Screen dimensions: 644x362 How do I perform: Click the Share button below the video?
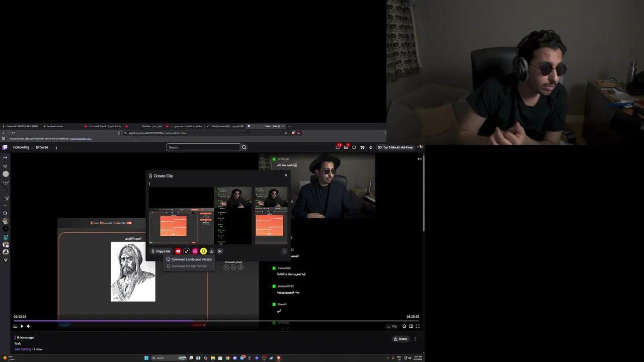click(400, 339)
